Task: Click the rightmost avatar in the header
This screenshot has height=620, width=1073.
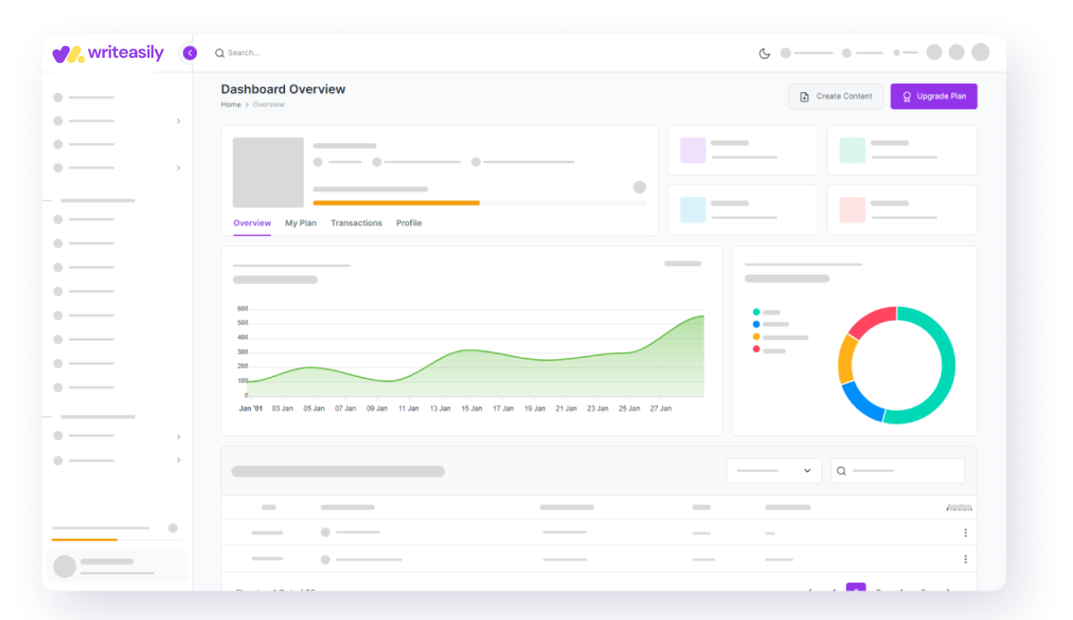Action: coord(980,53)
